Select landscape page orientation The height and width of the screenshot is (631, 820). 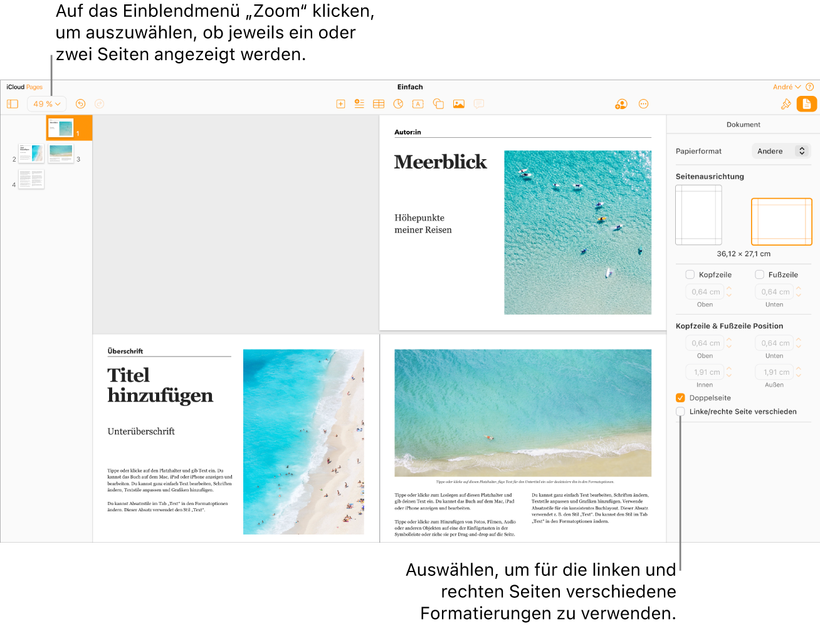coord(782,222)
